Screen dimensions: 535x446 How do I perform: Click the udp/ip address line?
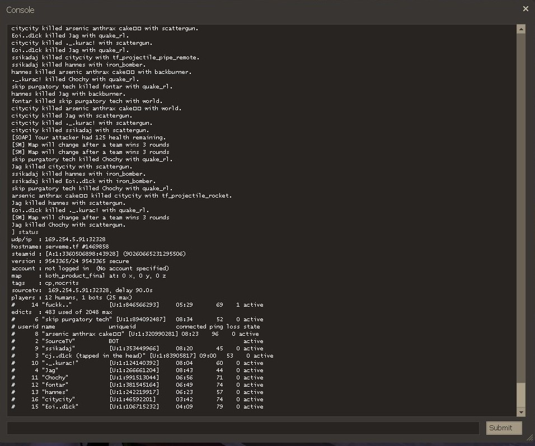point(58,240)
